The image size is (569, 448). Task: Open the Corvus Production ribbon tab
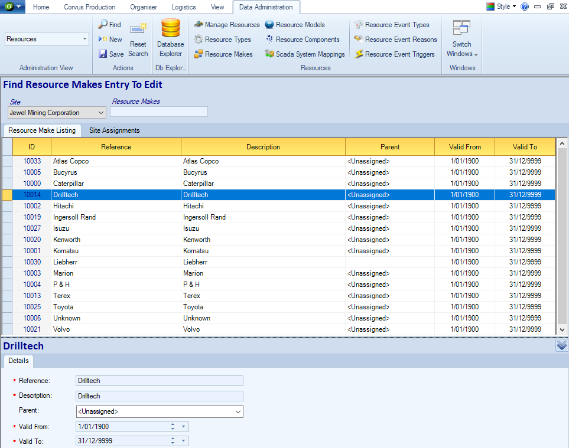pyautogui.click(x=90, y=7)
